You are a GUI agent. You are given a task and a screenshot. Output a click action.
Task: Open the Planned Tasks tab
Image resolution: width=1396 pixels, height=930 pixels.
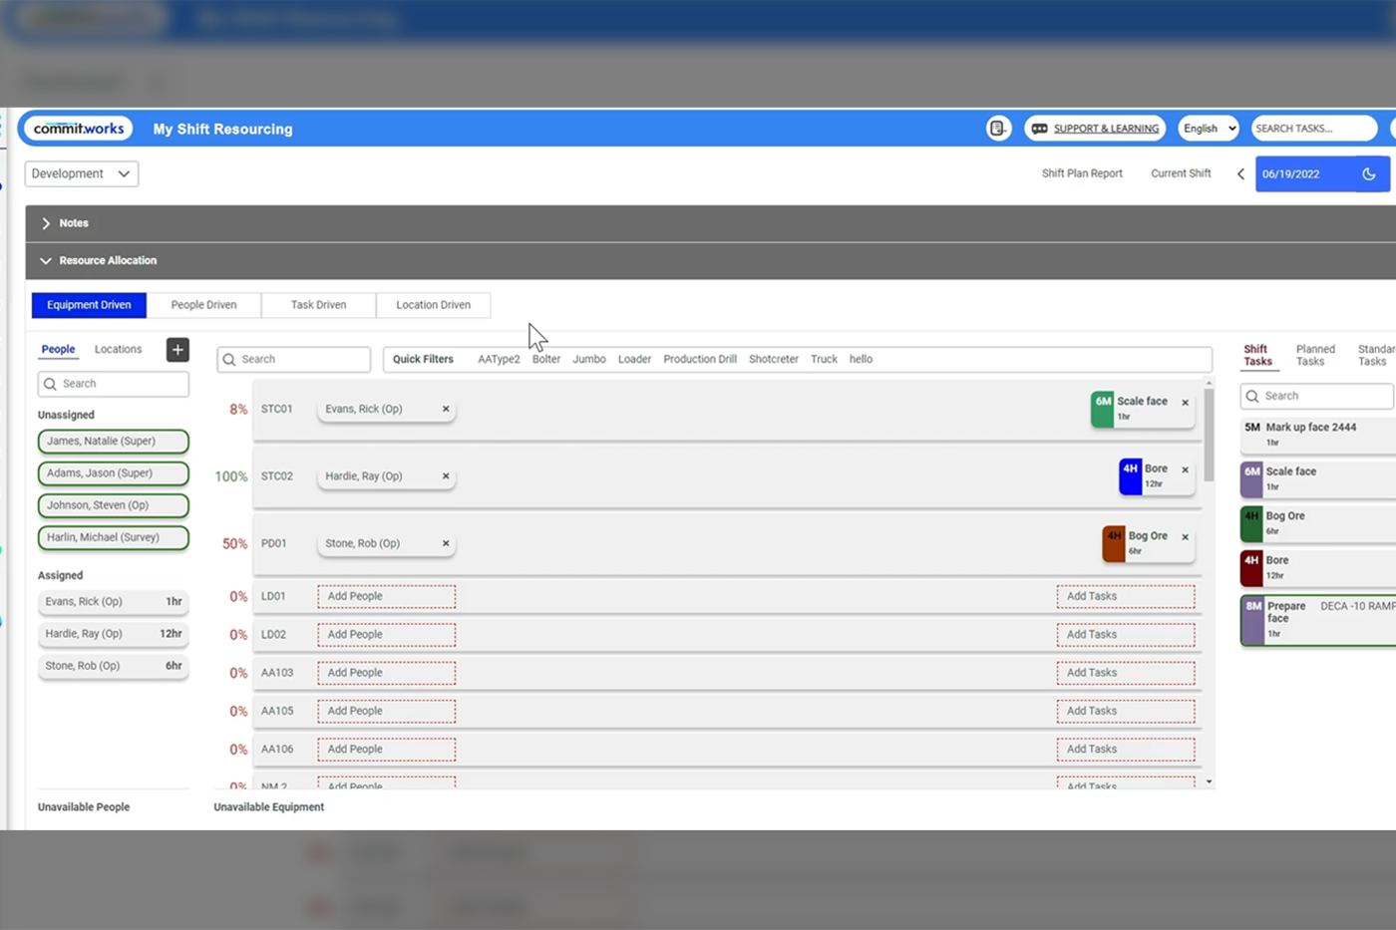coord(1314,355)
